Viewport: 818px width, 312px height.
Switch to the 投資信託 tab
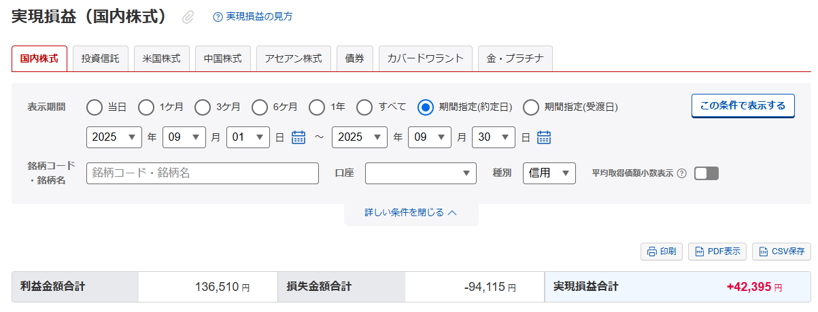coord(100,58)
